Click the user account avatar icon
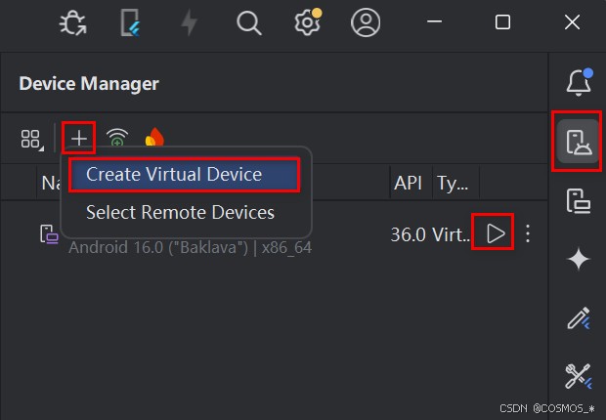606x420 pixels. pyautogui.click(x=367, y=23)
